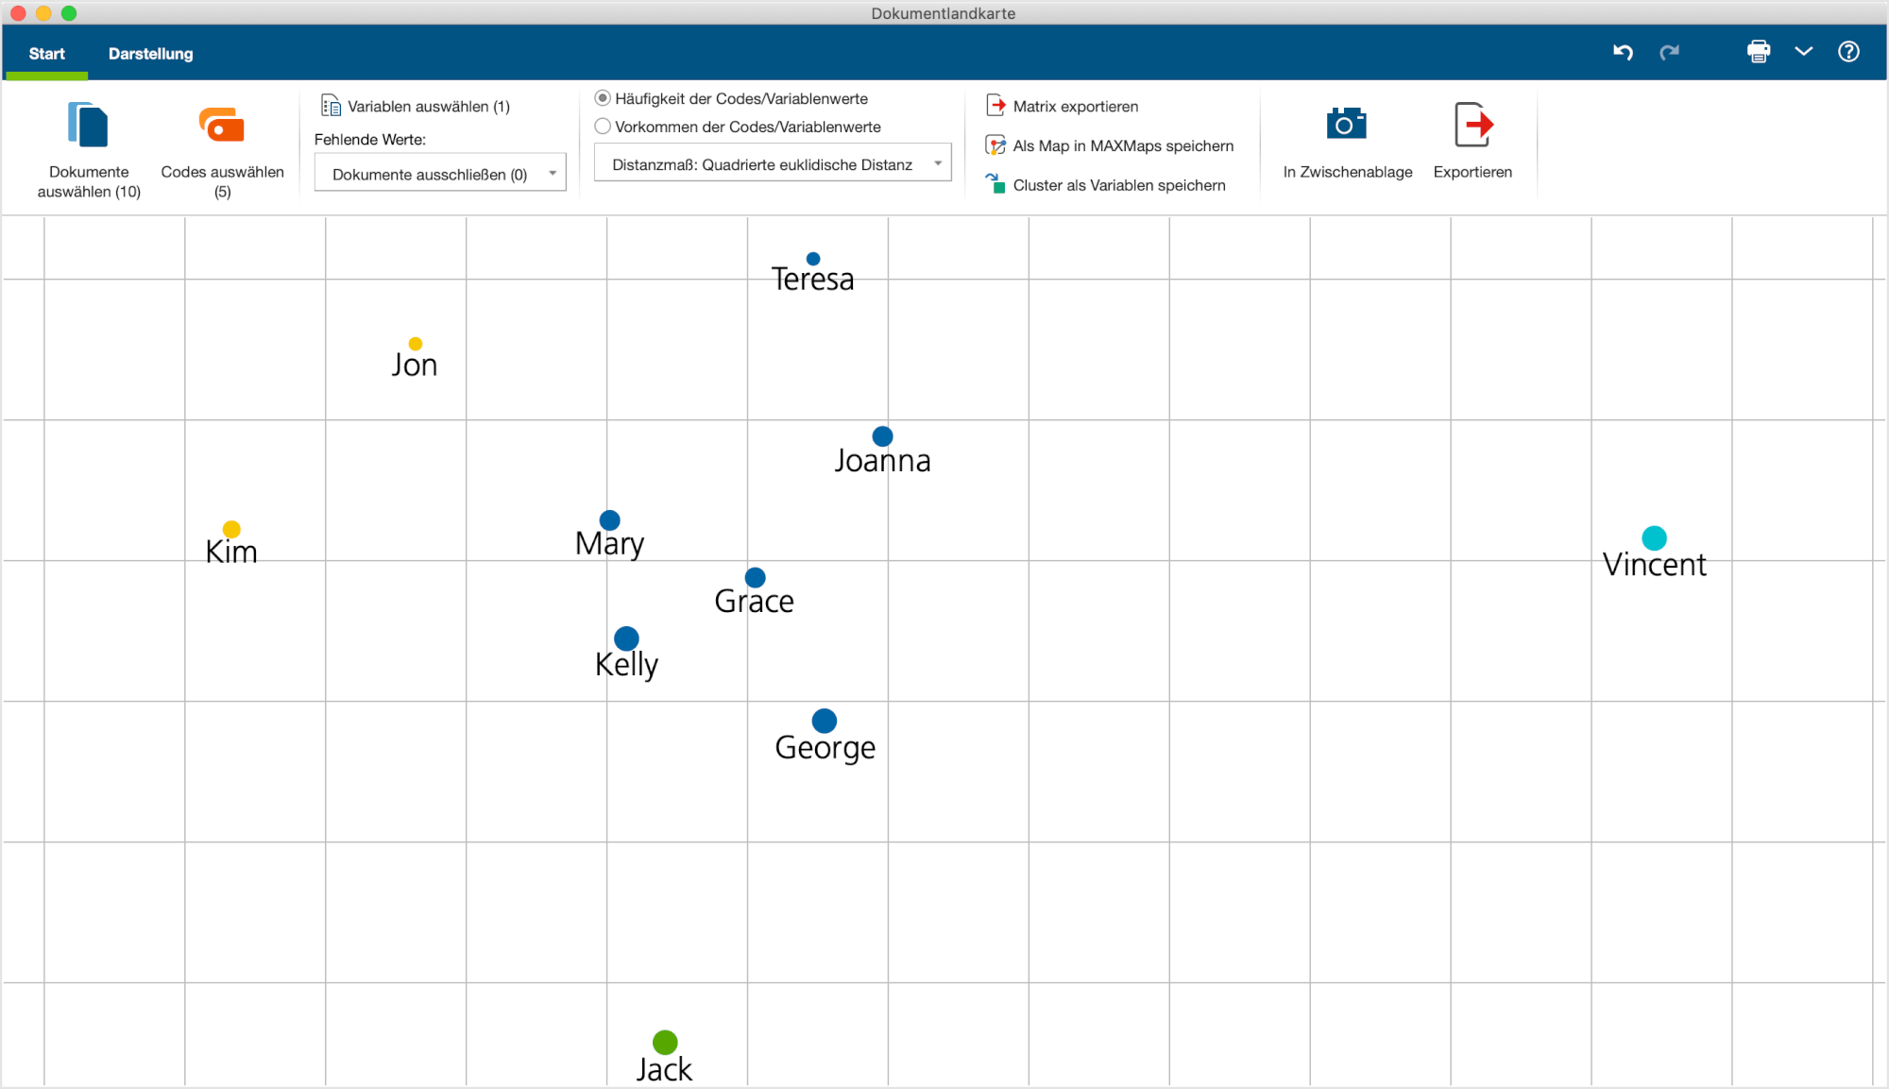Screen dimensions: 1889x1089
Task: Open the Distanzmaß dropdown
Action: (773, 164)
